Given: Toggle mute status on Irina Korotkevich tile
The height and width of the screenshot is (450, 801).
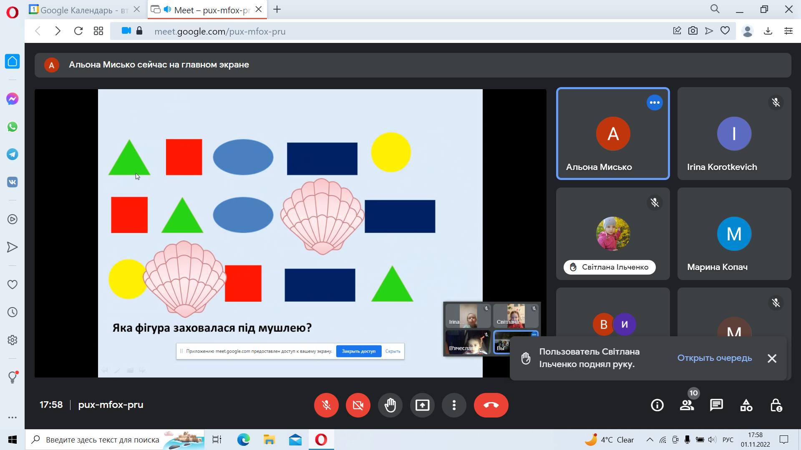Looking at the screenshot, I should pyautogui.click(x=776, y=102).
